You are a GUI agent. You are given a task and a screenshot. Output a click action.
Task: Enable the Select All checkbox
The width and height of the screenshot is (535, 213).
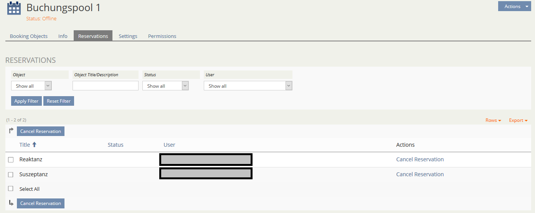click(x=11, y=189)
